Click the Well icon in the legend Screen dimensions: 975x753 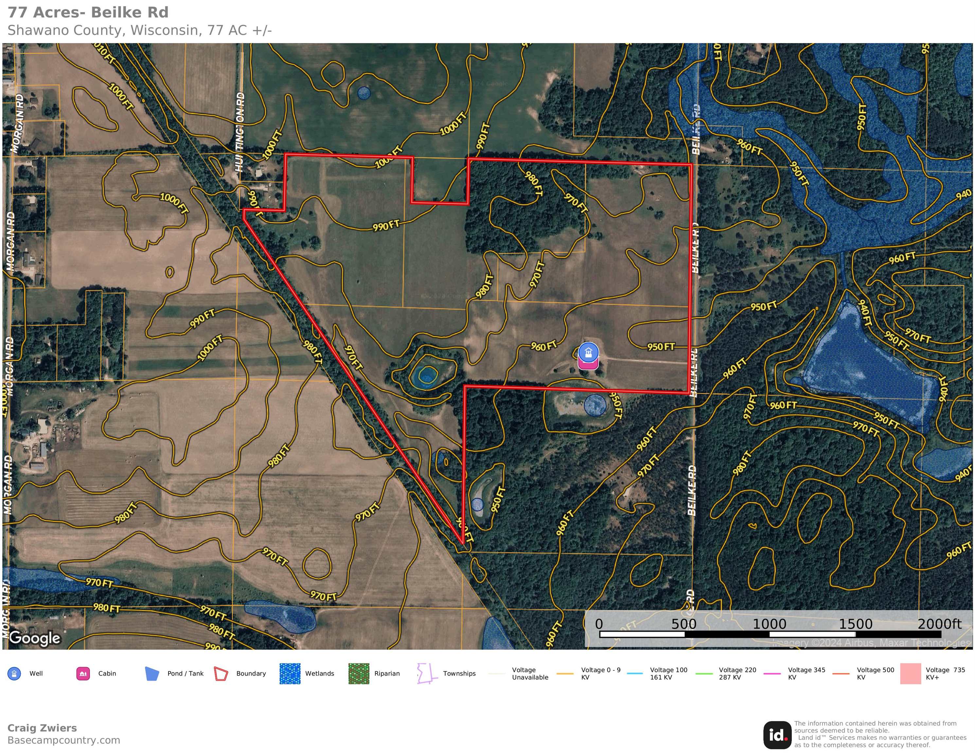point(14,674)
